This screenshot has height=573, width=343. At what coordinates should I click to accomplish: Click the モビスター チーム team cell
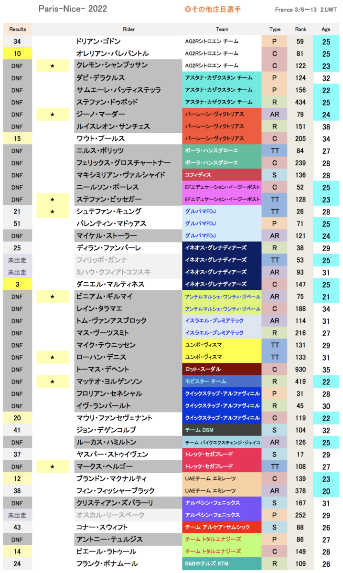point(222,382)
